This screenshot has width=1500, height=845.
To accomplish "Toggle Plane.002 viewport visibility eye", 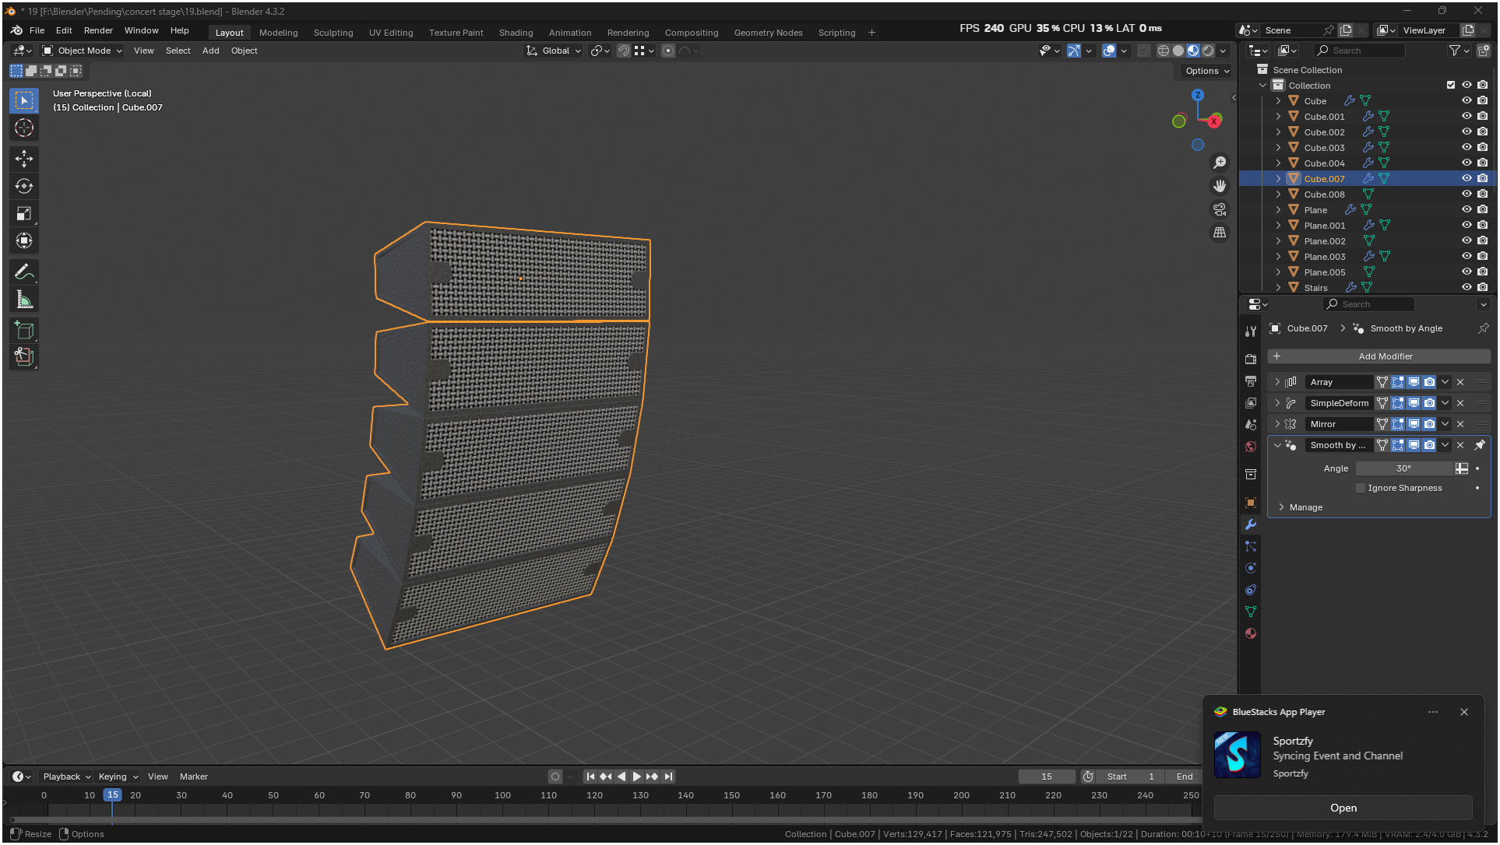I will [x=1467, y=241].
